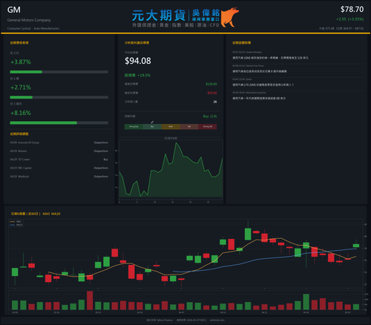Screen dimensions: 371x325
Task: Click the Mizuho rating row
Action: [x=59, y=151]
